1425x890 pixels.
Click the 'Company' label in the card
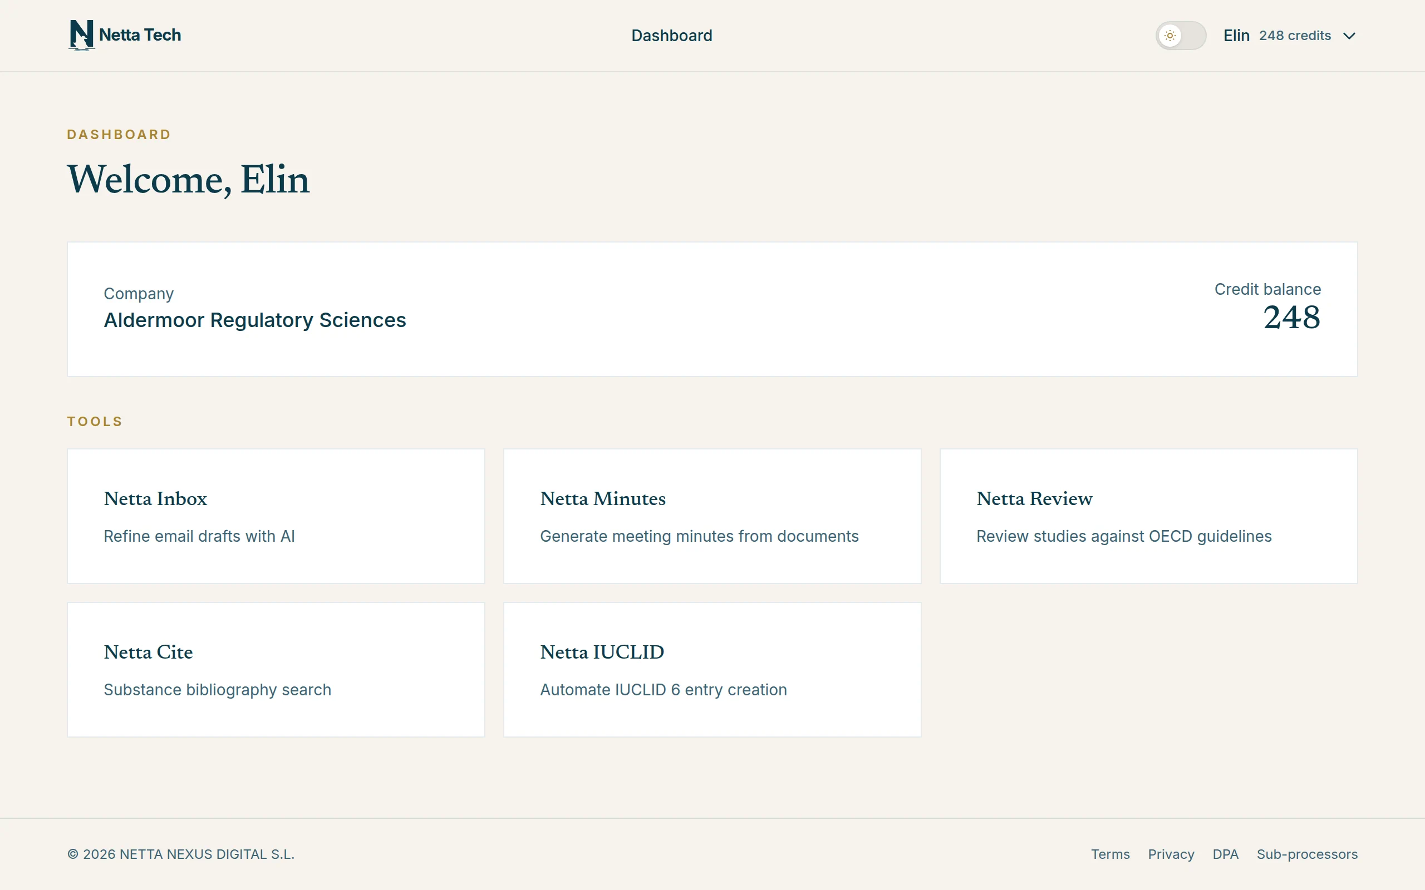tap(139, 294)
